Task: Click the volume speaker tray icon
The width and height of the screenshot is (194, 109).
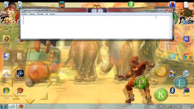Action: pos(178,107)
